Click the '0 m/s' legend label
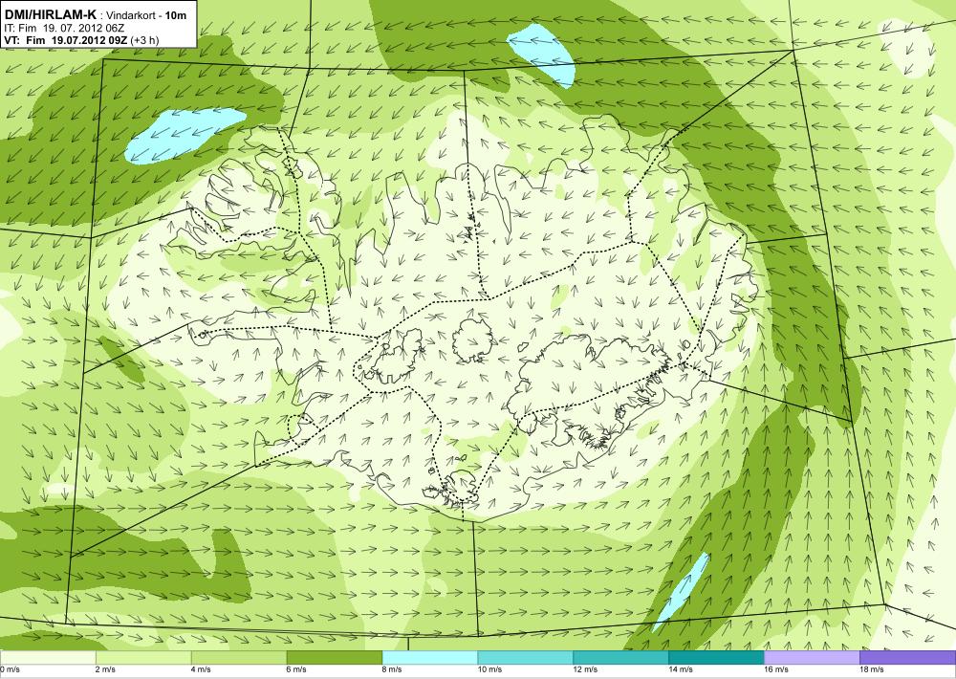Image resolution: width=956 pixels, height=679 pixels. (x=11, y=669)
